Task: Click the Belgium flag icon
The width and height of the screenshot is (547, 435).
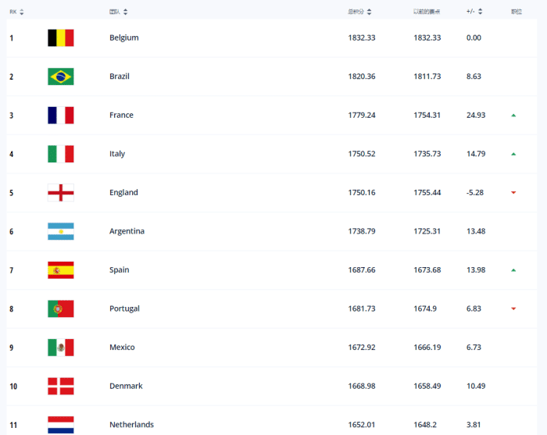Action: tap(60, 37)
